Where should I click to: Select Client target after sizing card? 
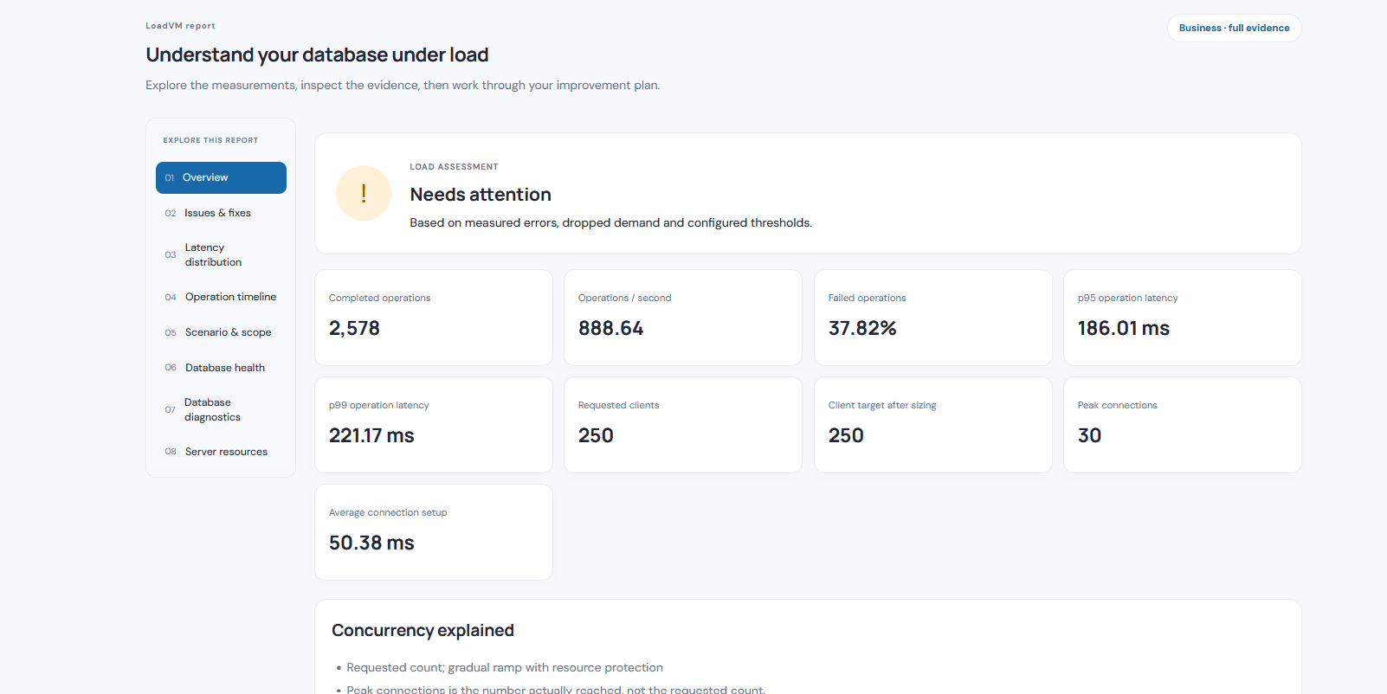tap(933, 425)
